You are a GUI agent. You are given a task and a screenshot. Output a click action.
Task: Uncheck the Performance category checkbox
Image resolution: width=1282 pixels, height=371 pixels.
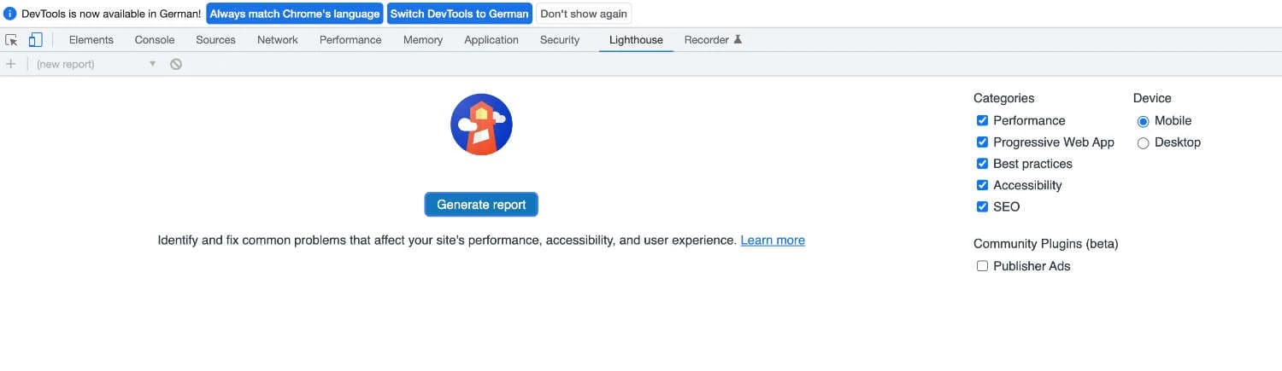click(982, 121)
